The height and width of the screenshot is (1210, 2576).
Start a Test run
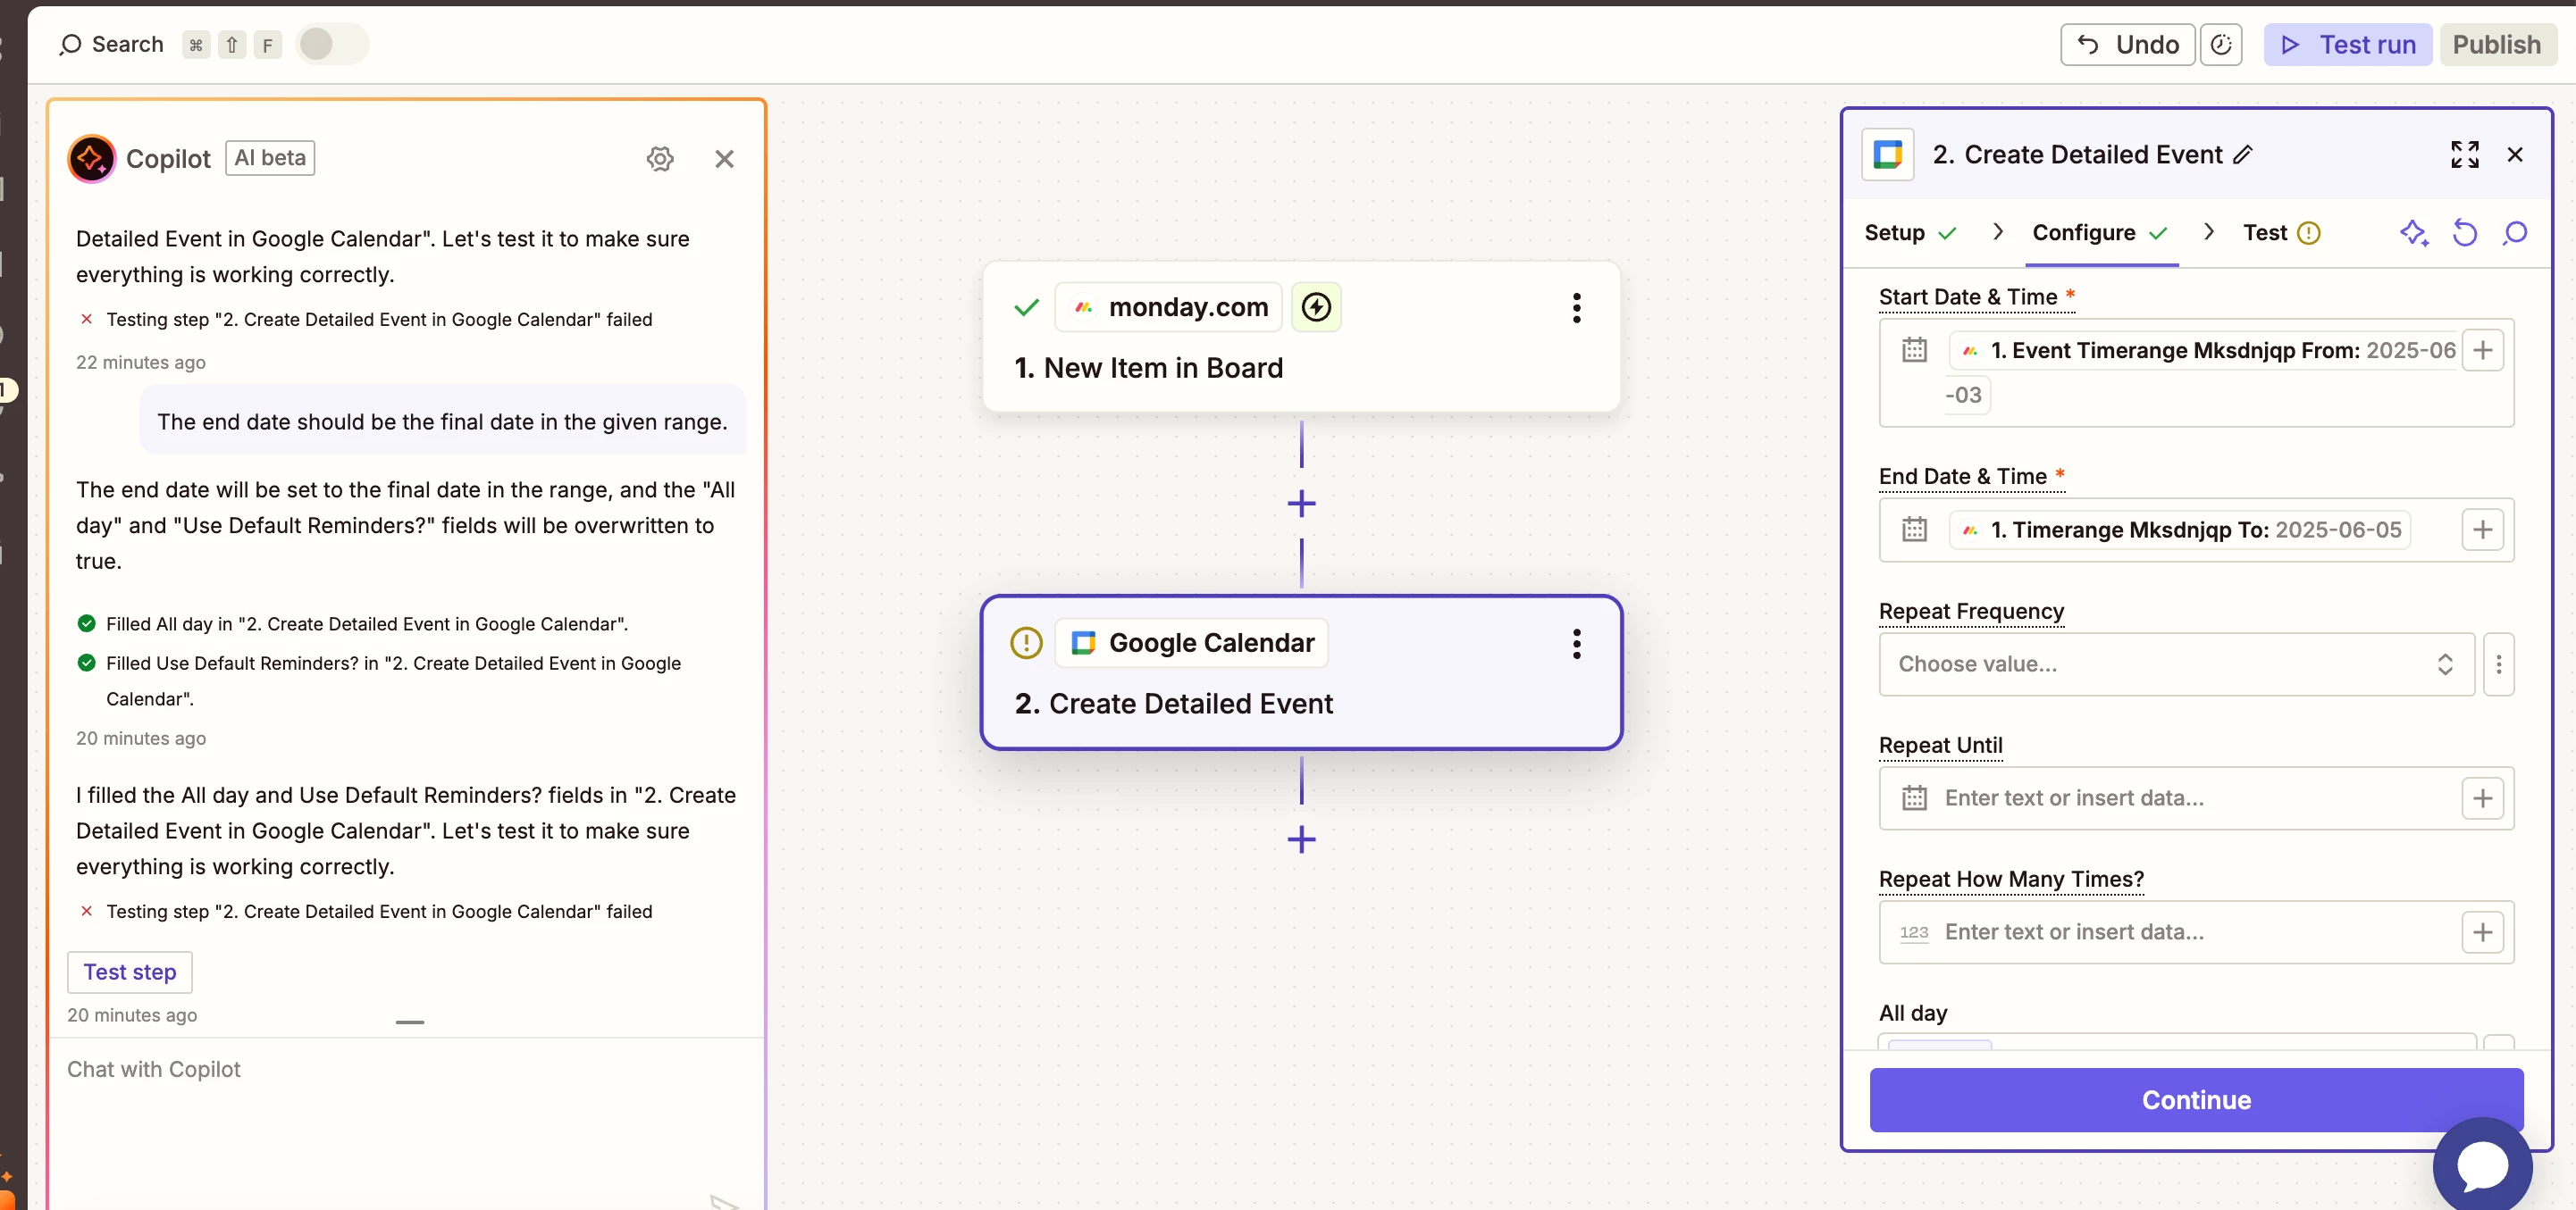[x=2347, y=44]
